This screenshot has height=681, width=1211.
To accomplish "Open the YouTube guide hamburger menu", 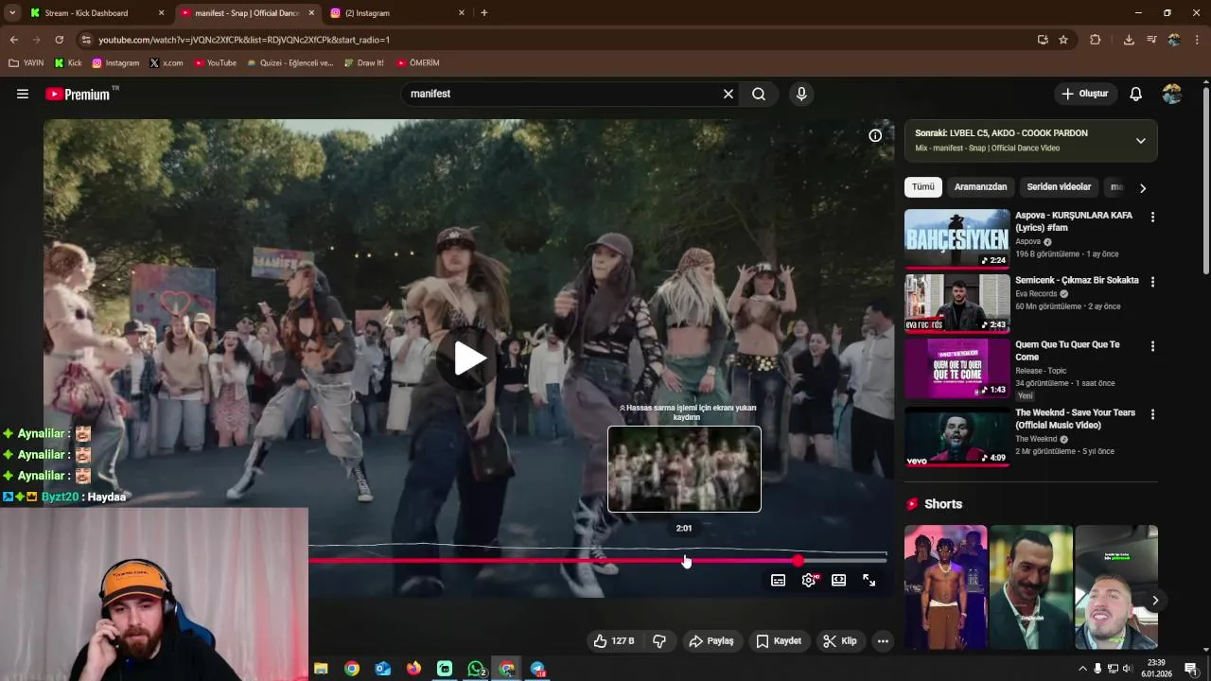I will click(23, 94).
